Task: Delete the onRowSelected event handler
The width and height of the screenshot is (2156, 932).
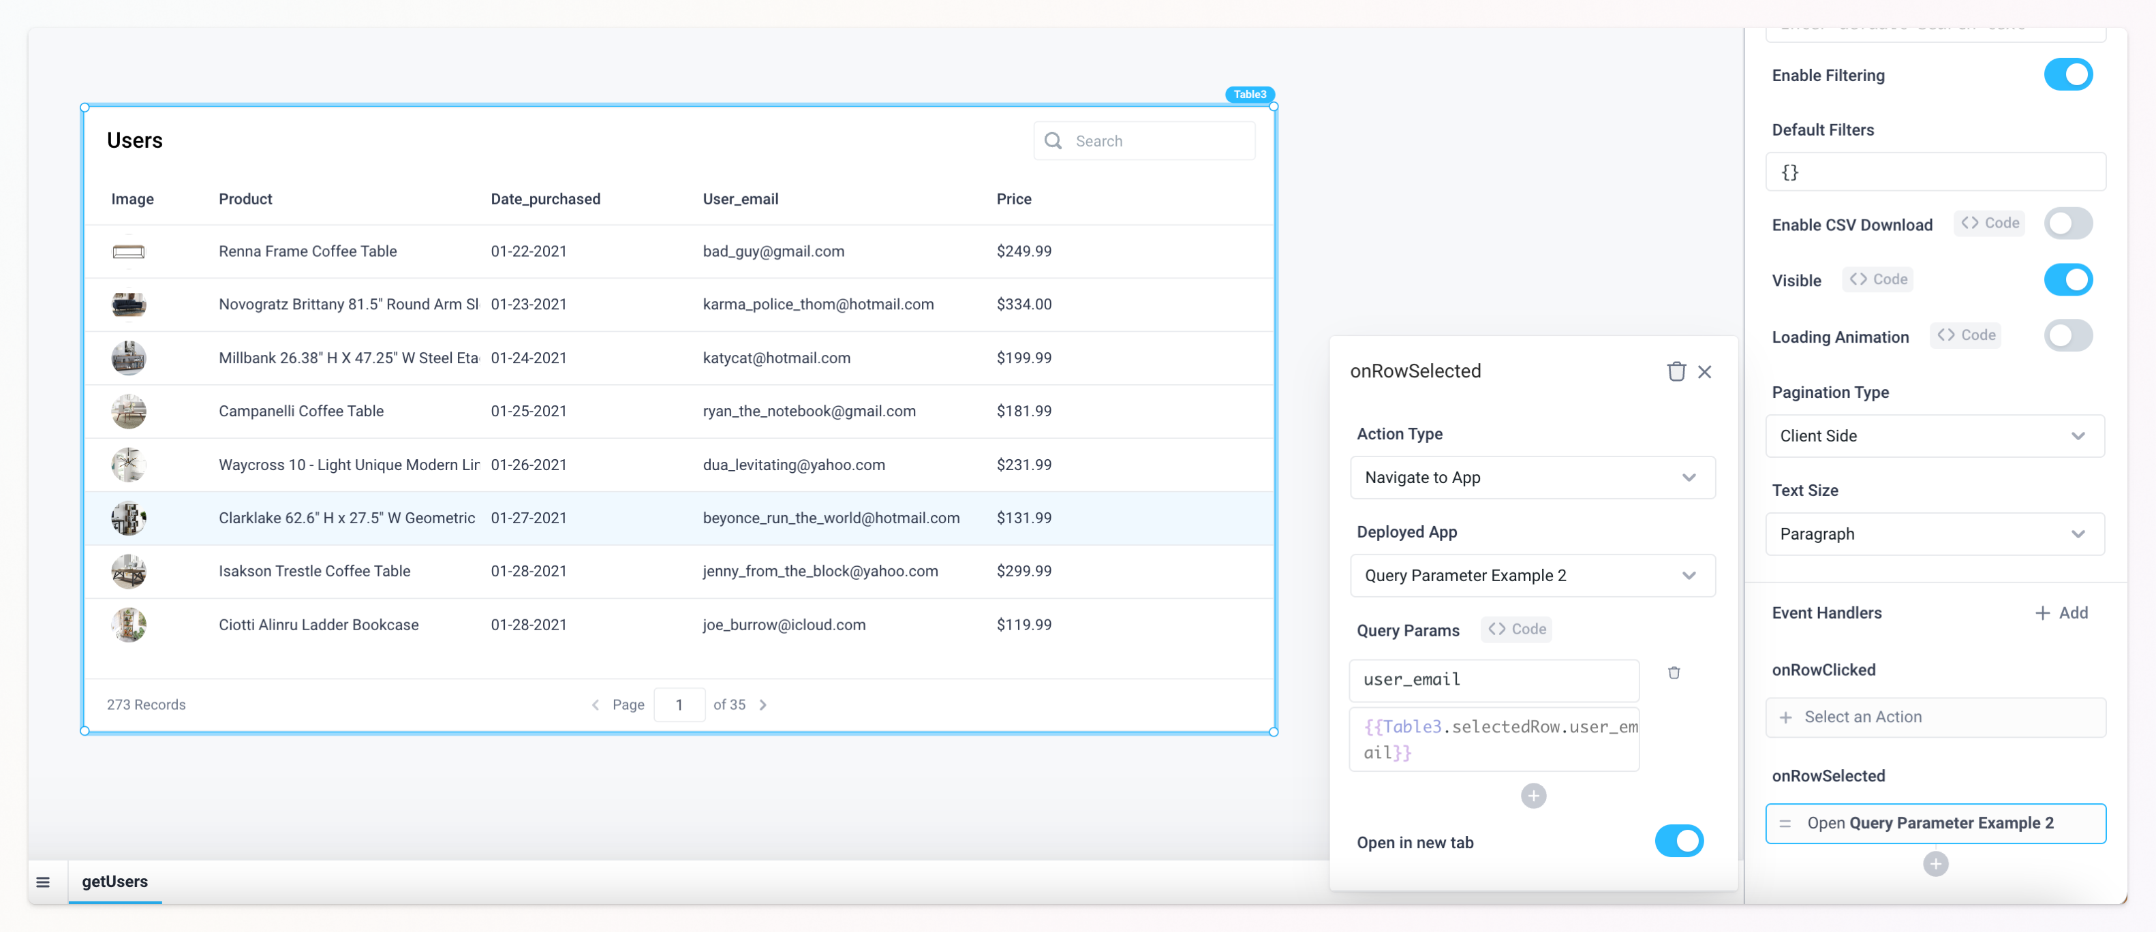Action: pyautogui.click(x=1676, y=371)
